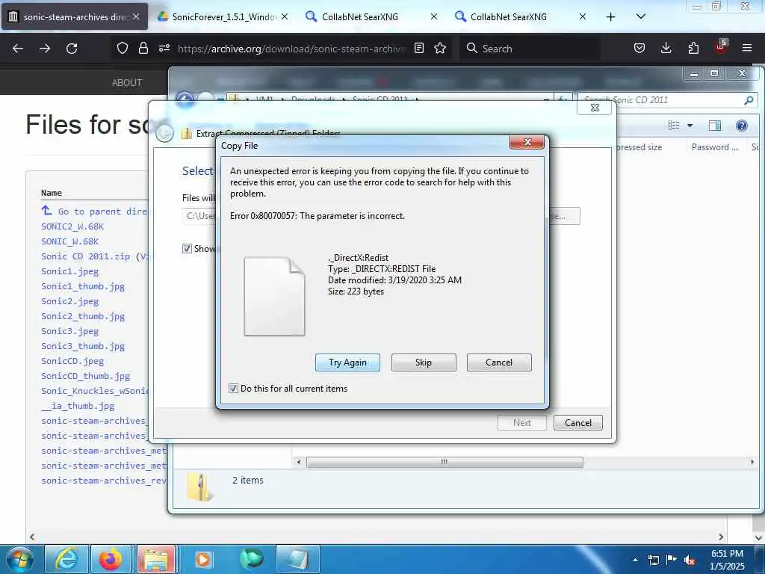Switch to Windows Explorer on taskbar
This screenshot has width=765, height=574.
point(156,559)
